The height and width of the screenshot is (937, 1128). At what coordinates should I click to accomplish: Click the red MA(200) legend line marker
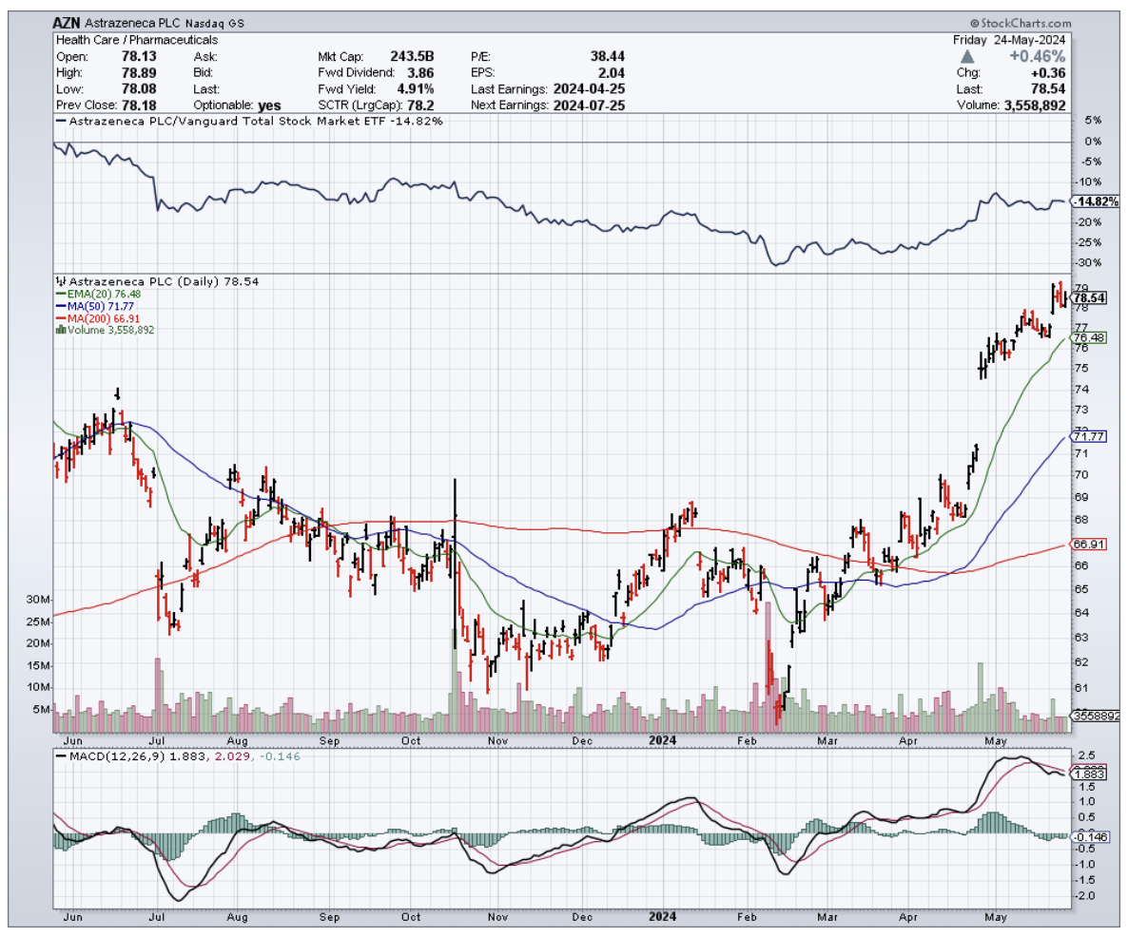(60, 318)
